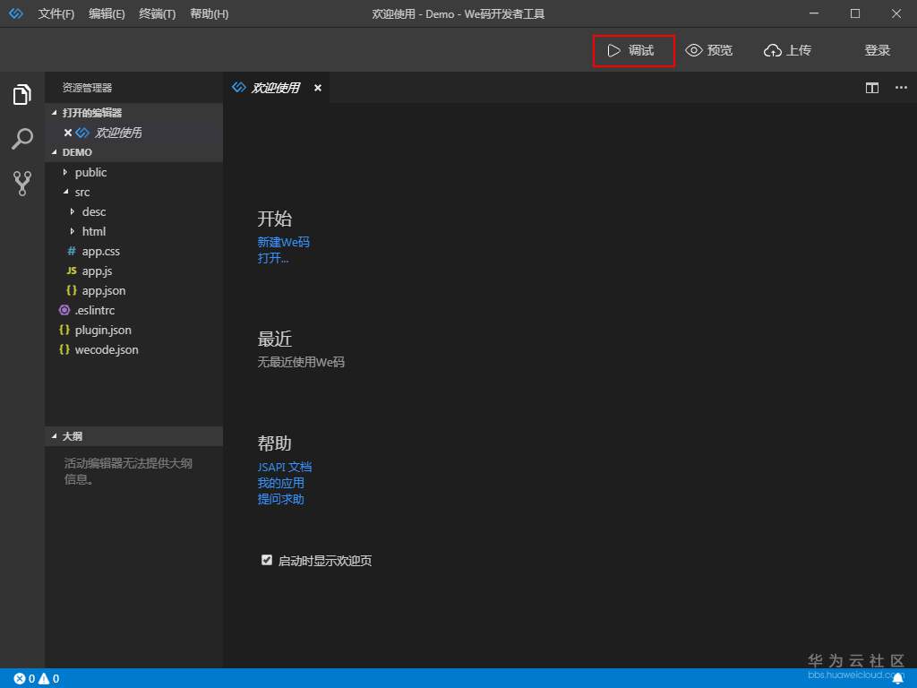Image resolution: width=917 pixels, height=688 pixels.
Task: Open the 编辑(E) menu
Action: coord(107,13)
